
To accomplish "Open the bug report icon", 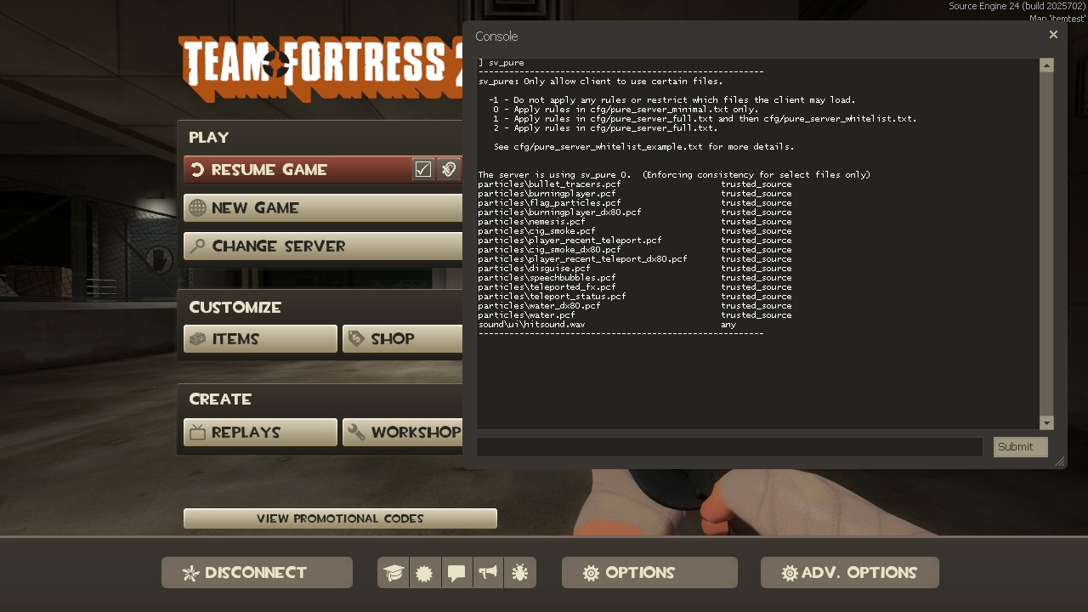I will (x=520, y=573).
